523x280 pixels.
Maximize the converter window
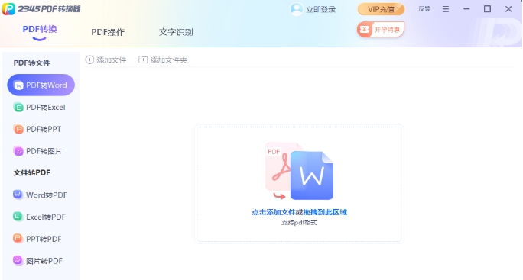487,9
